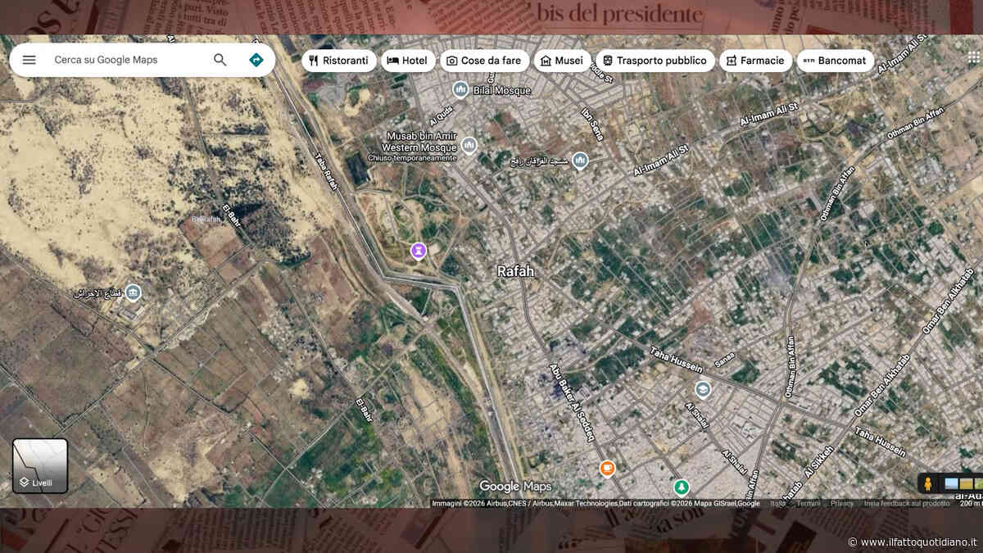Click the mosque marker beside the Arabic label
The image size is (983, 553).
580,160
